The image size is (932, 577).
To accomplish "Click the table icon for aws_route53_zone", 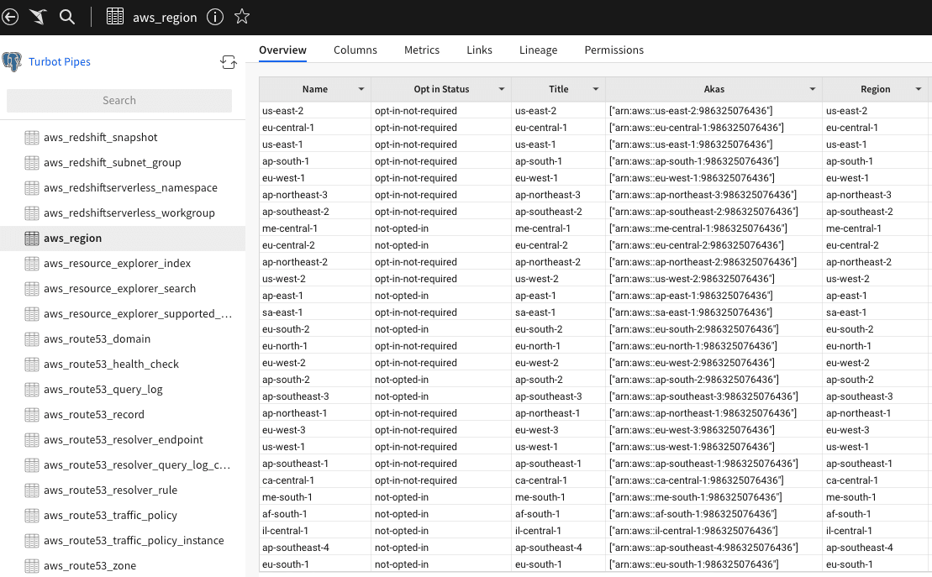I will pyautogui.click(x=31, y=566).
